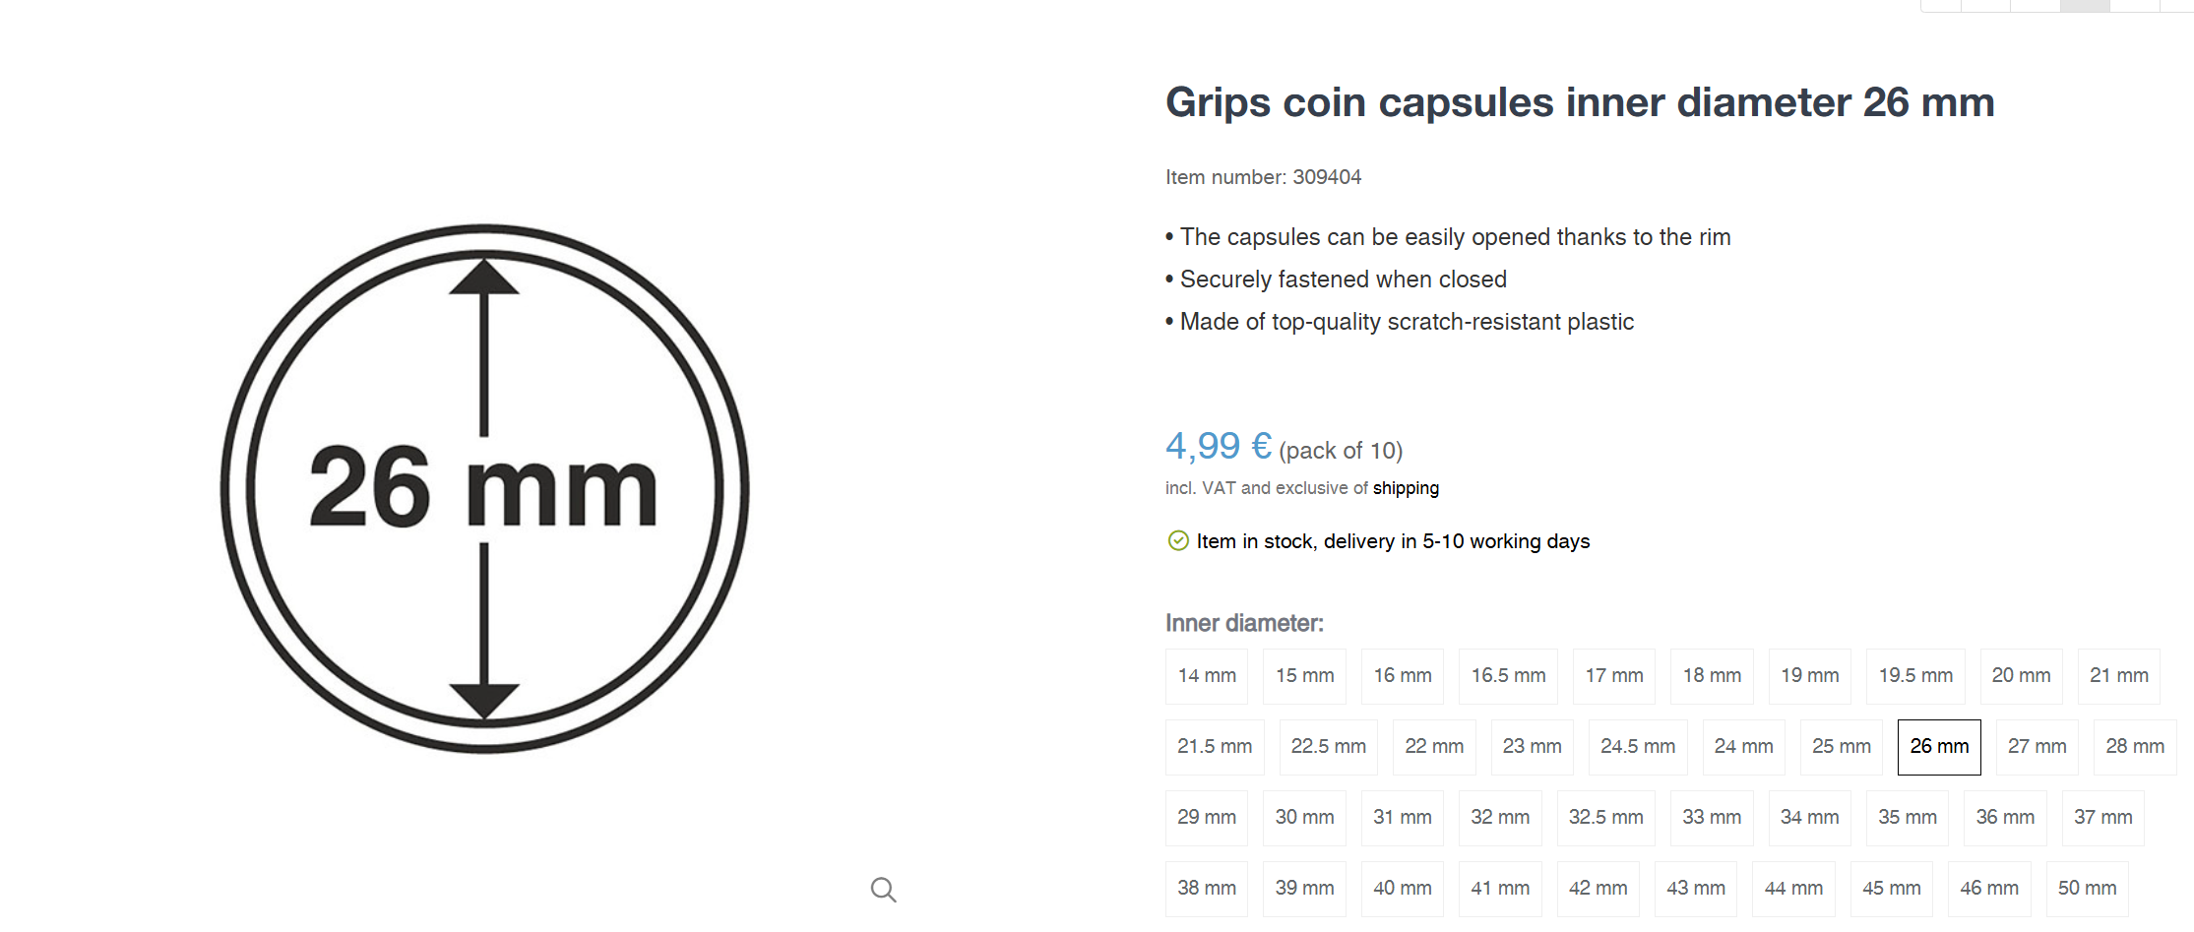
Task: Select the 32.5 mm diameter option
Action: point(1605,818)
